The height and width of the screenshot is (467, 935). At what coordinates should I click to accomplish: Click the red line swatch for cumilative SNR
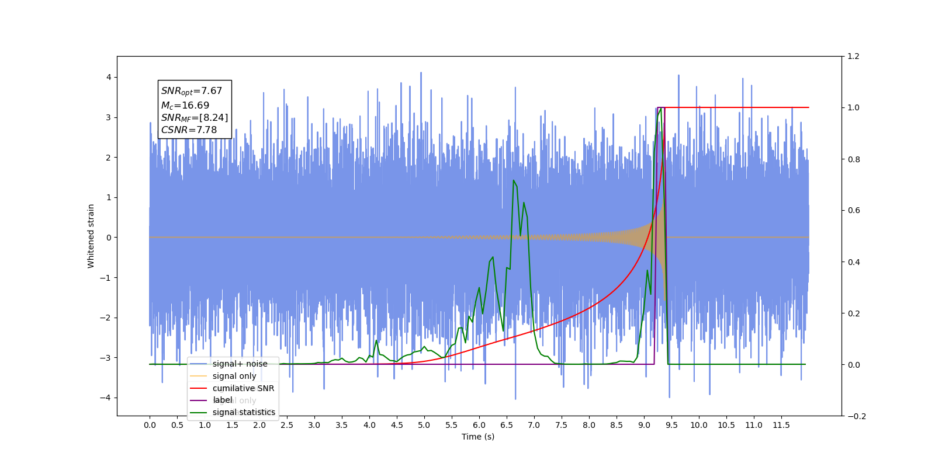click(x=199, y=388)
